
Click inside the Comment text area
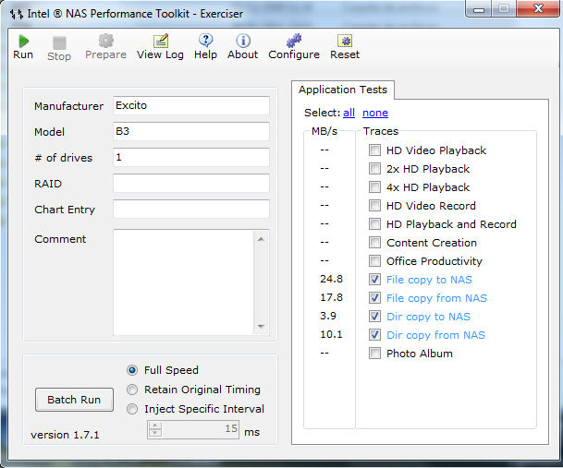click(x=183, y=282)
